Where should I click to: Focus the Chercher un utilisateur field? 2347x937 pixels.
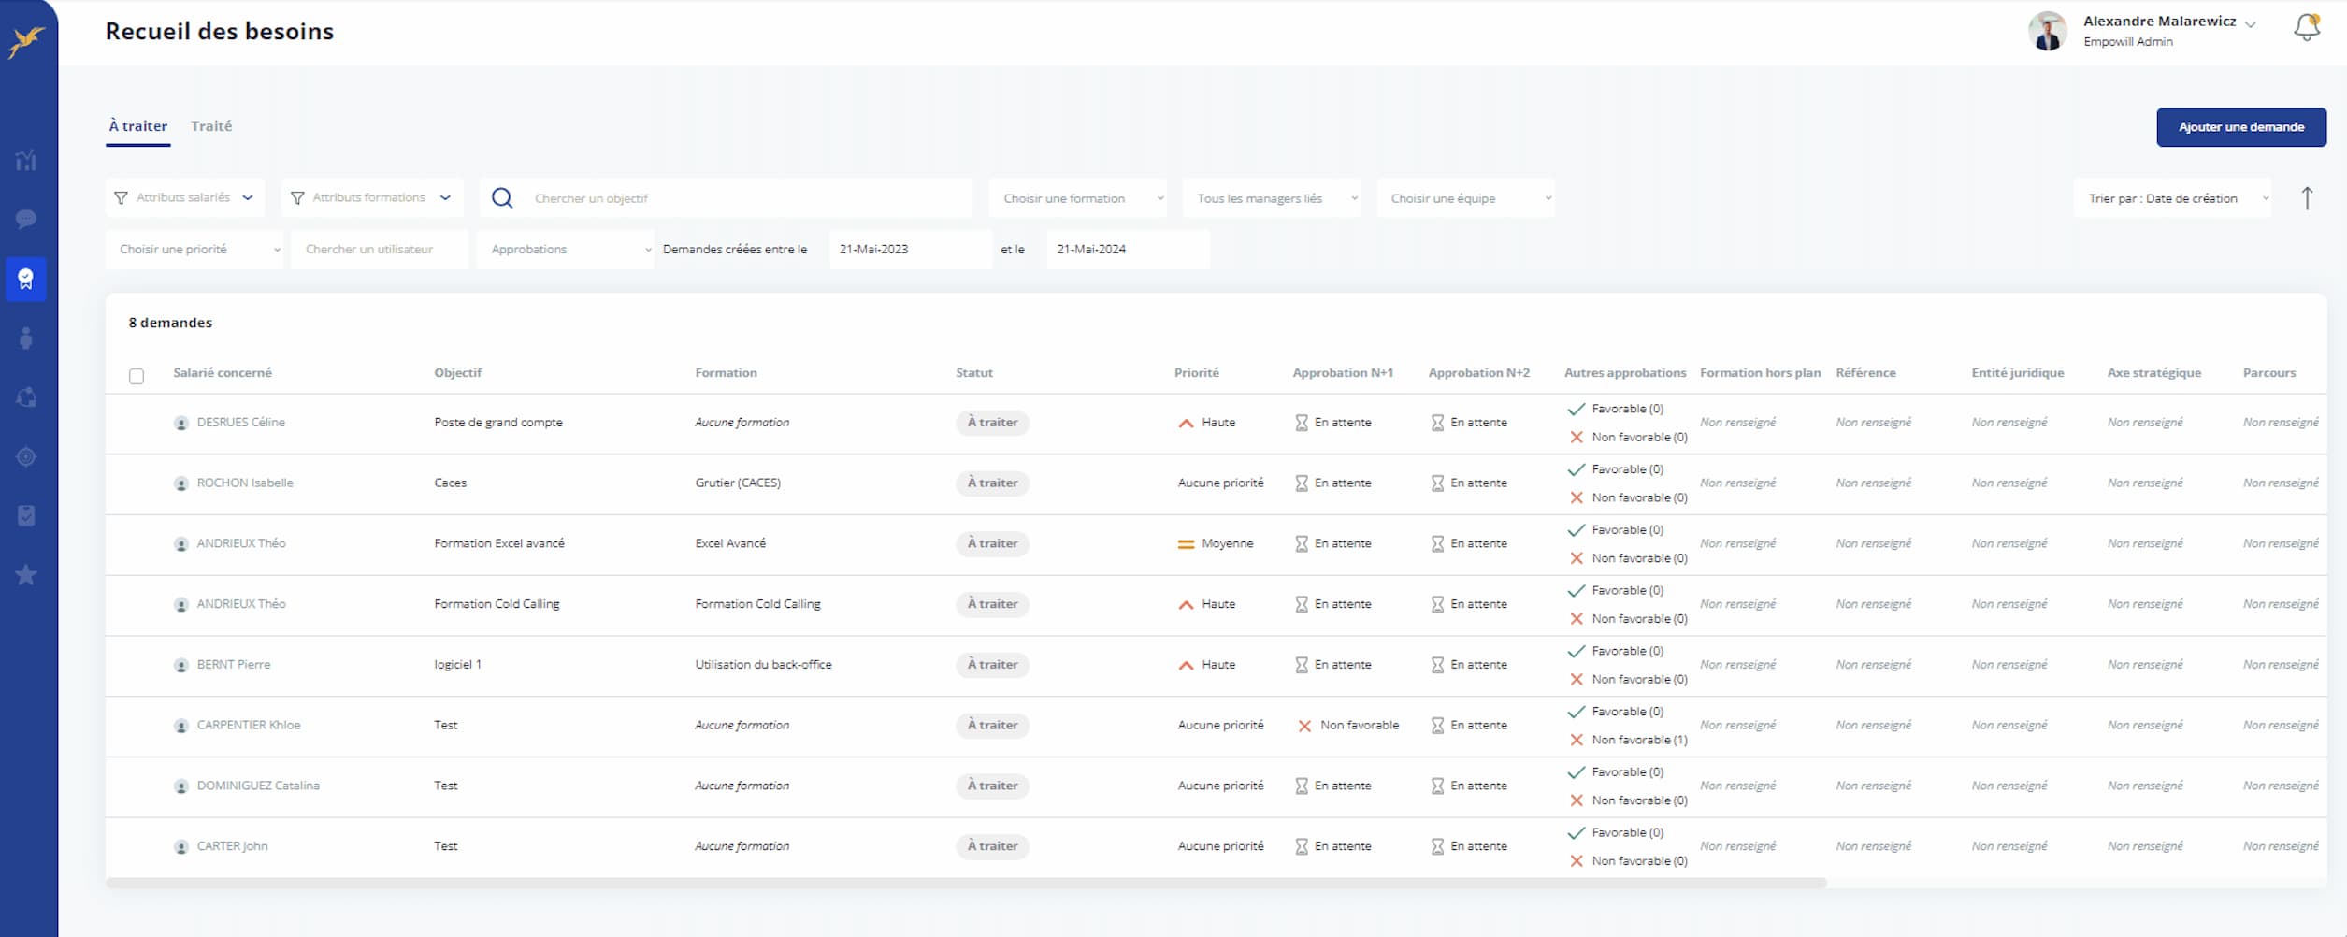379,250
